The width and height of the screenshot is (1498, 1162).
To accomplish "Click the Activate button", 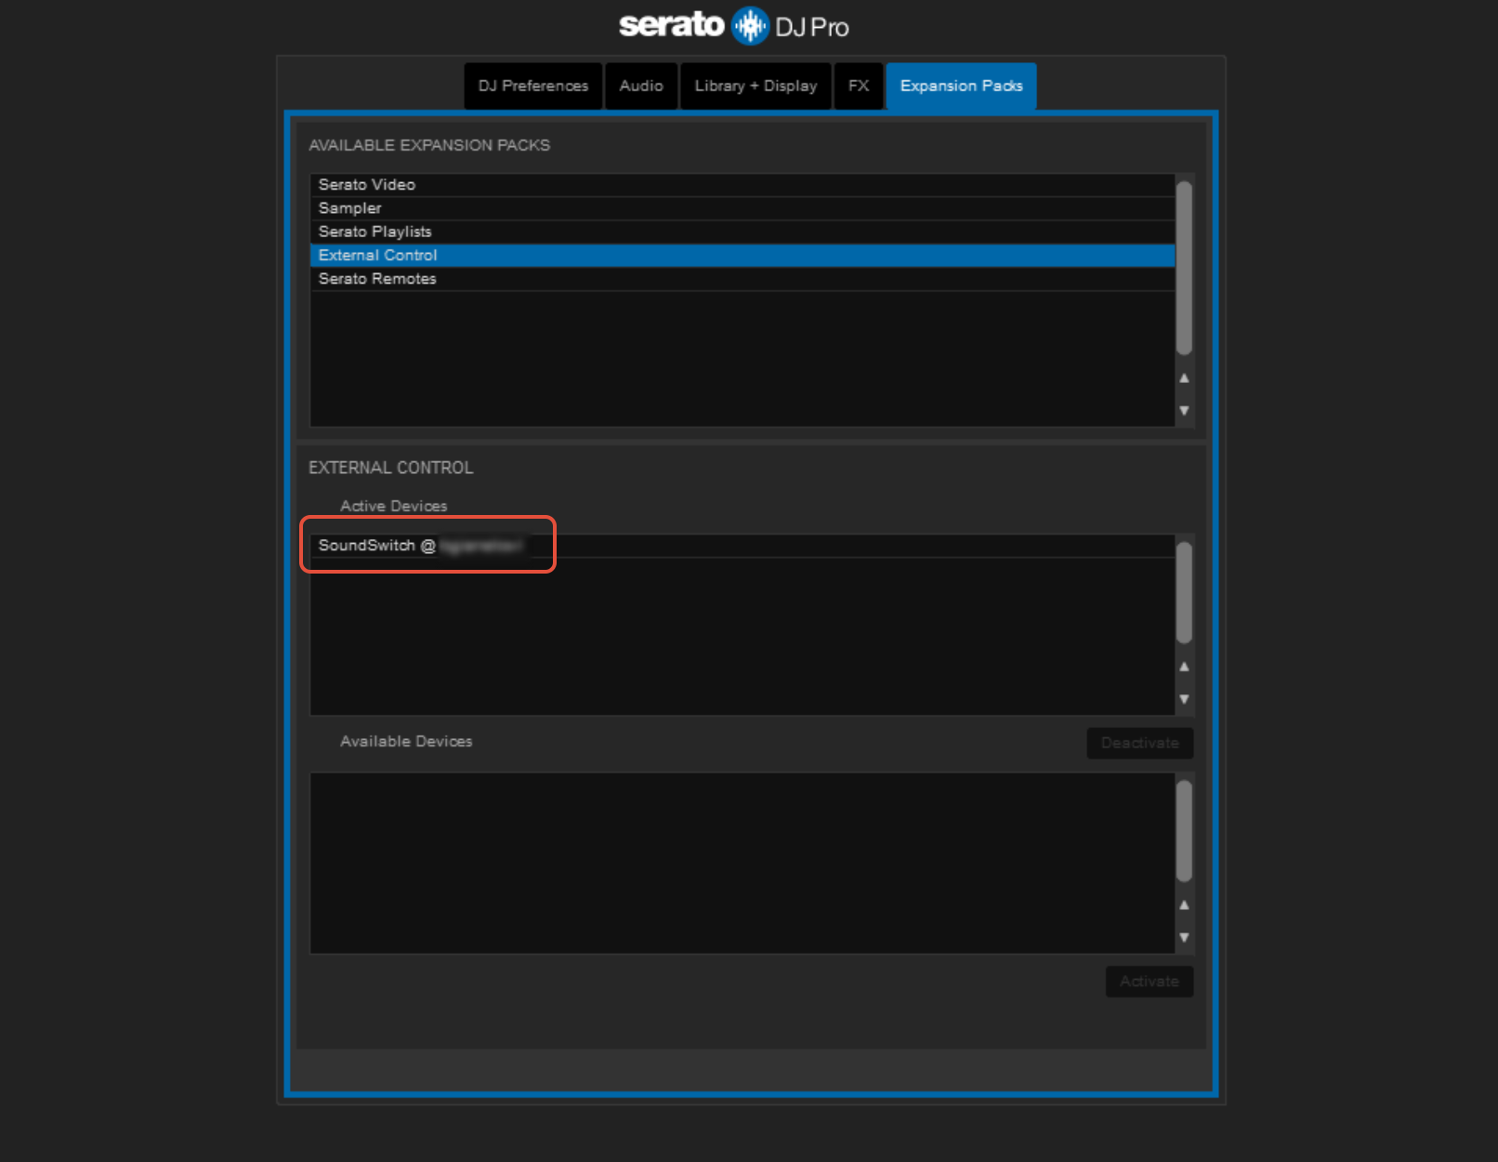I will point(1150,982).
